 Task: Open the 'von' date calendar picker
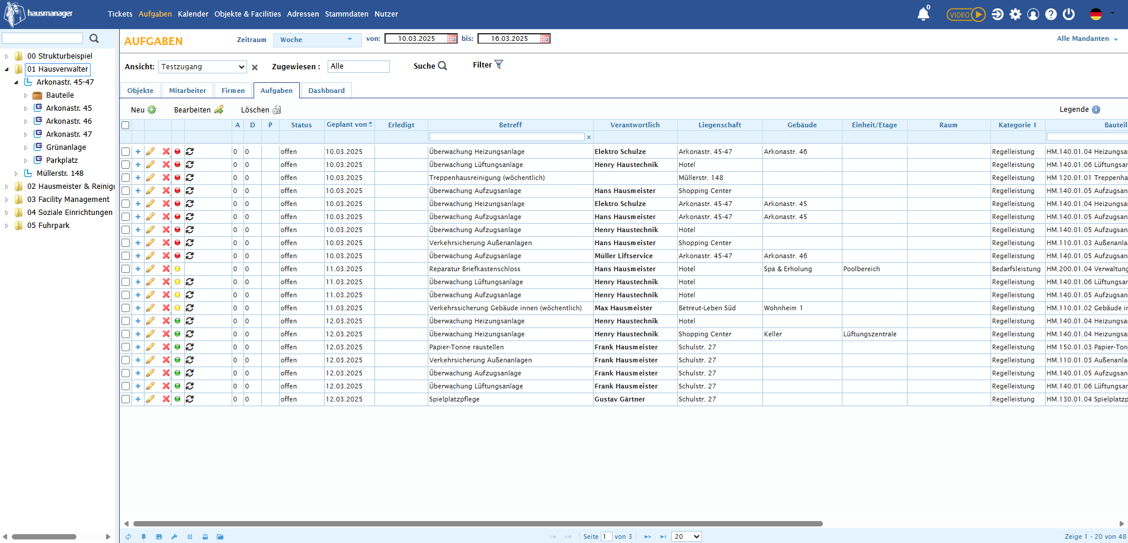[452, 38]
